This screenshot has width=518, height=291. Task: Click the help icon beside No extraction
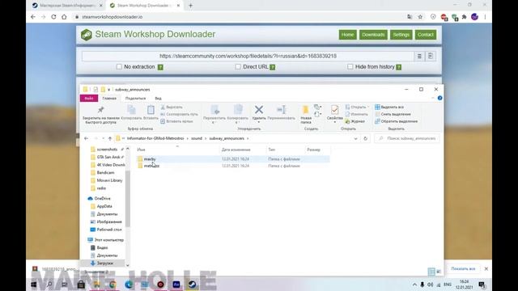(x=160, y=67)
